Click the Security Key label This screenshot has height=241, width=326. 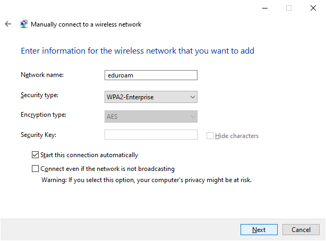[38, 135]
